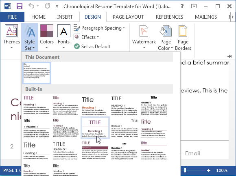This screenshot has width=236, height=176.
Task: Switch to the PAGE LAYOUT tab
Action: (128, 17)
